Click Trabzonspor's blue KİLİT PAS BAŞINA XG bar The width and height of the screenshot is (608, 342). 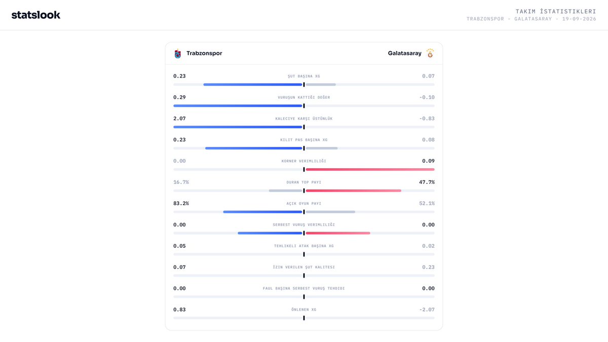(x=254, y=148)
